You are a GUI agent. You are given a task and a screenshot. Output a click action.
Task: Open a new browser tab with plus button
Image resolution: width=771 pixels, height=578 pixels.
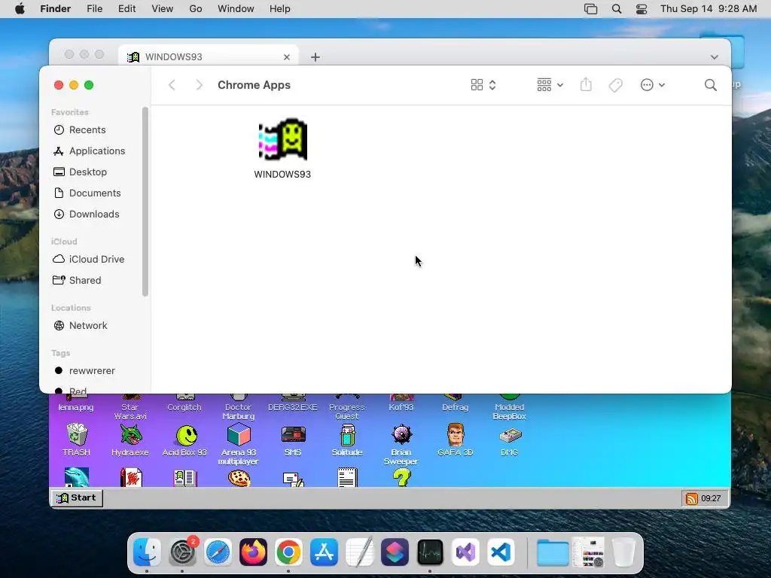click(x=315, y=57)
